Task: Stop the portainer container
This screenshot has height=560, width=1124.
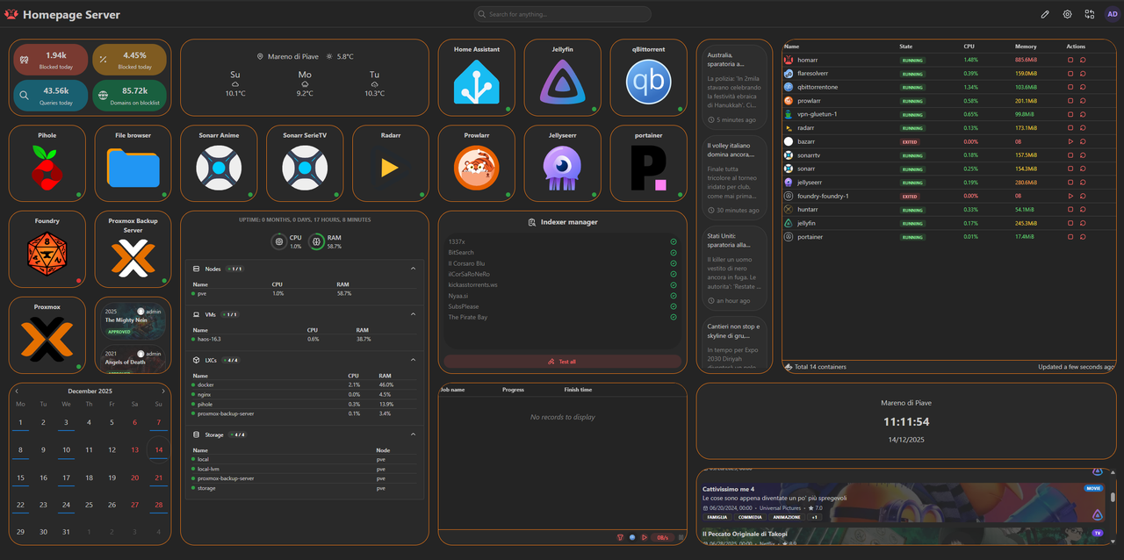Action: (1070, 237)
